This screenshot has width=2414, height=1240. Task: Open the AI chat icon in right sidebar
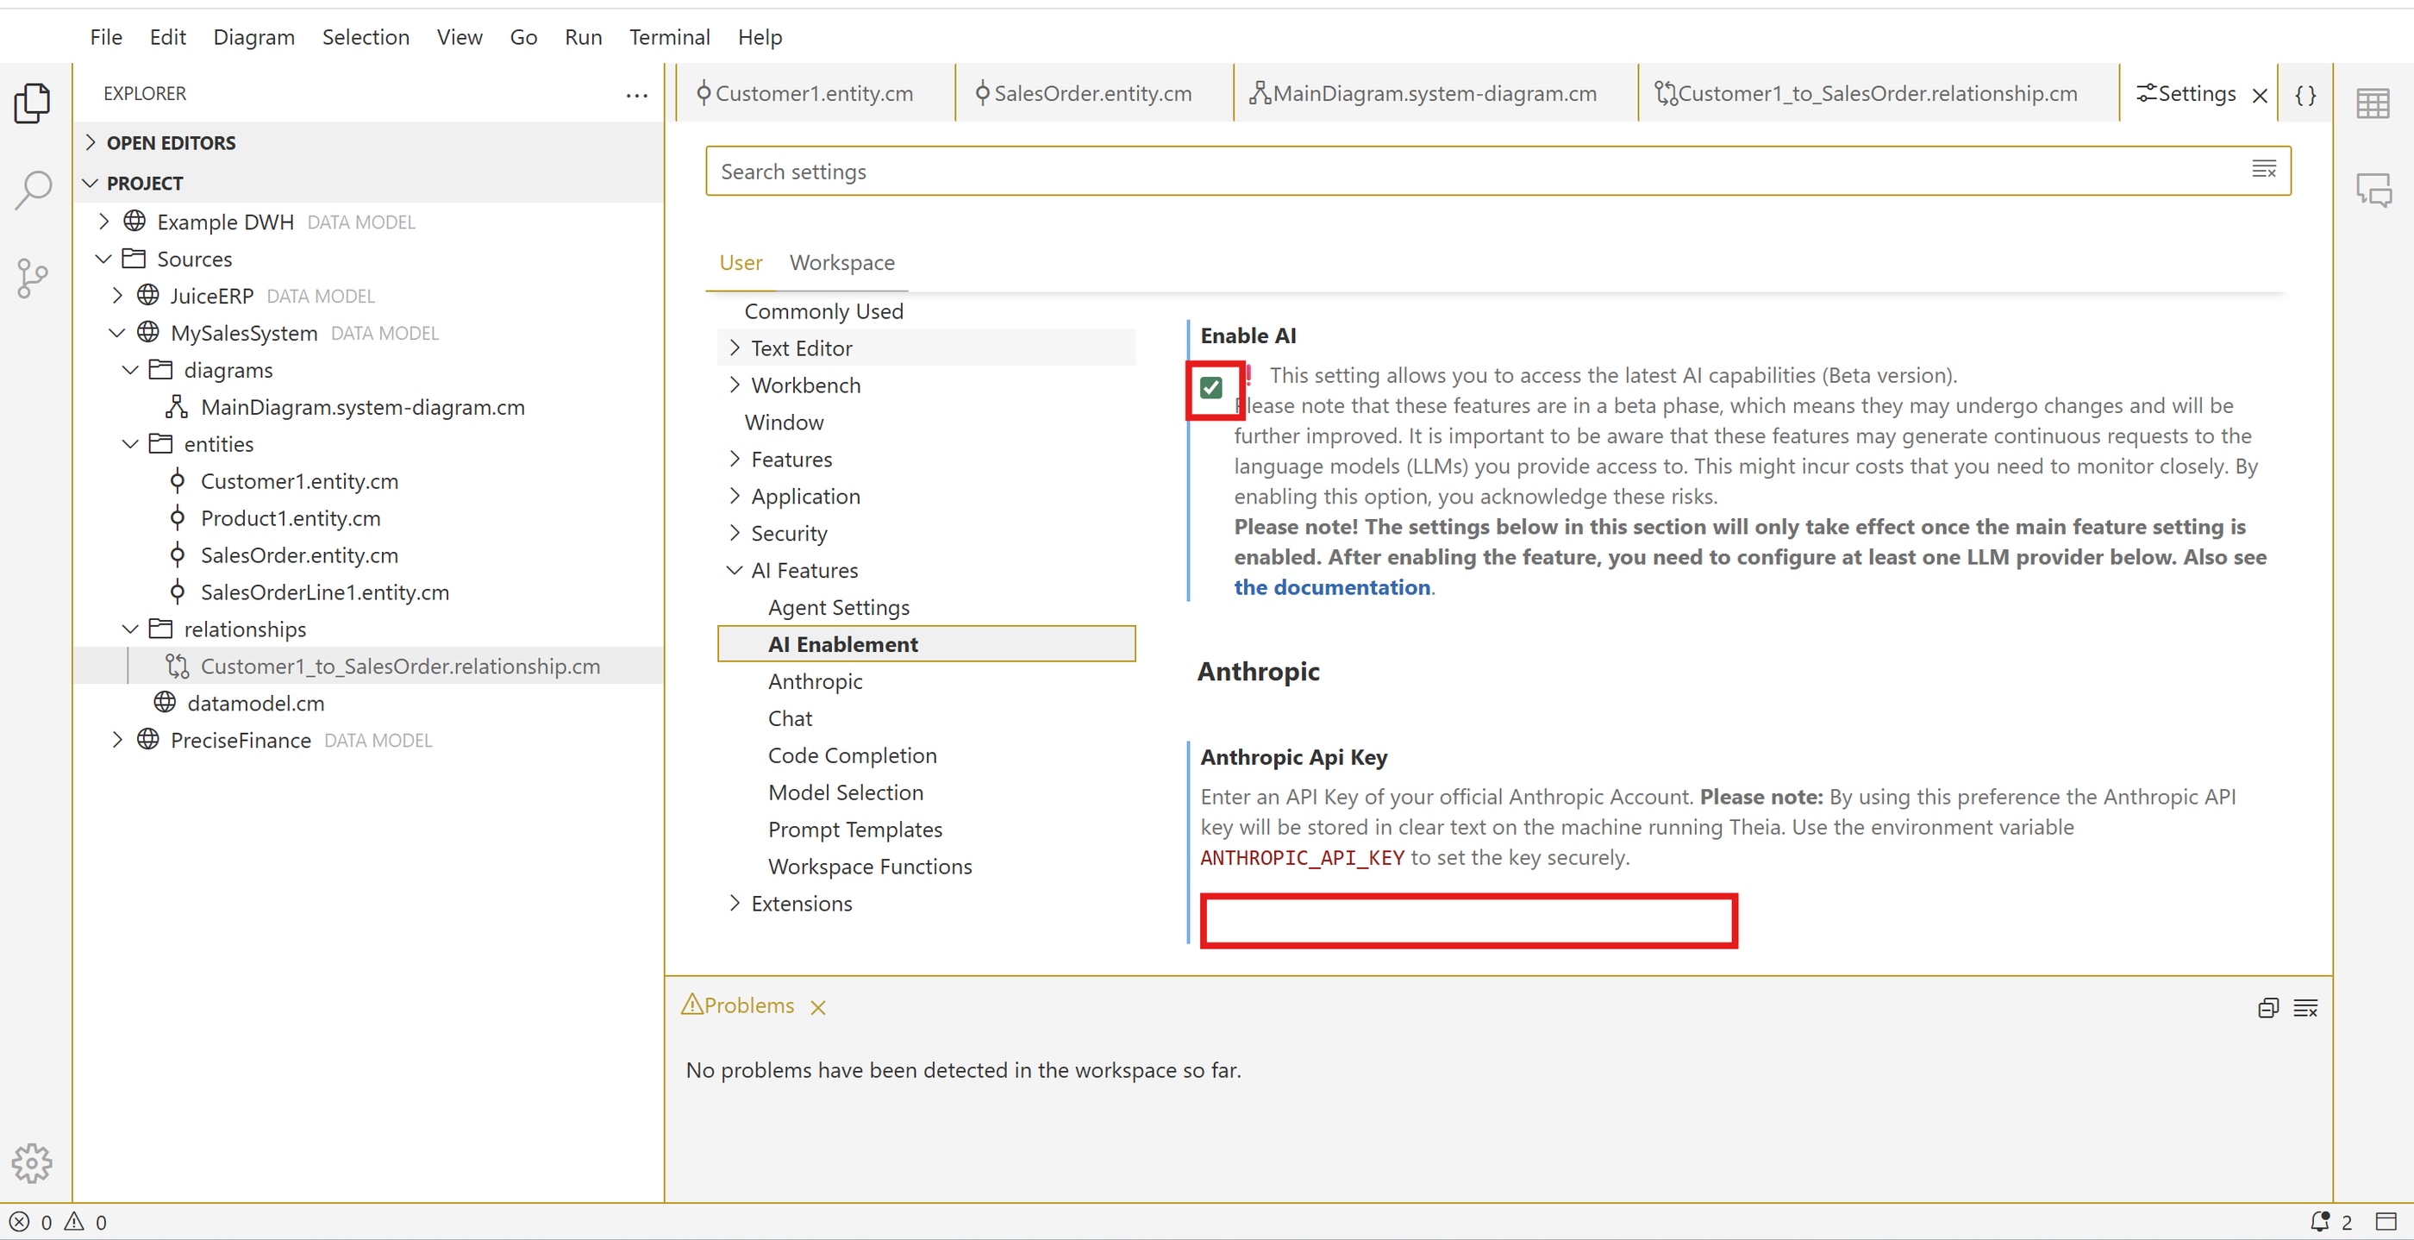tap(2373, 191)
